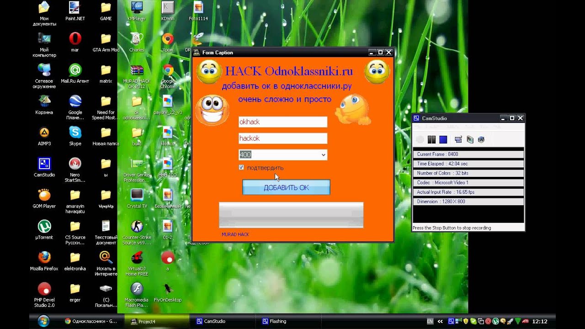
Task: Click the Number of Colors : 32 bits row
Action: click(468, 173)
